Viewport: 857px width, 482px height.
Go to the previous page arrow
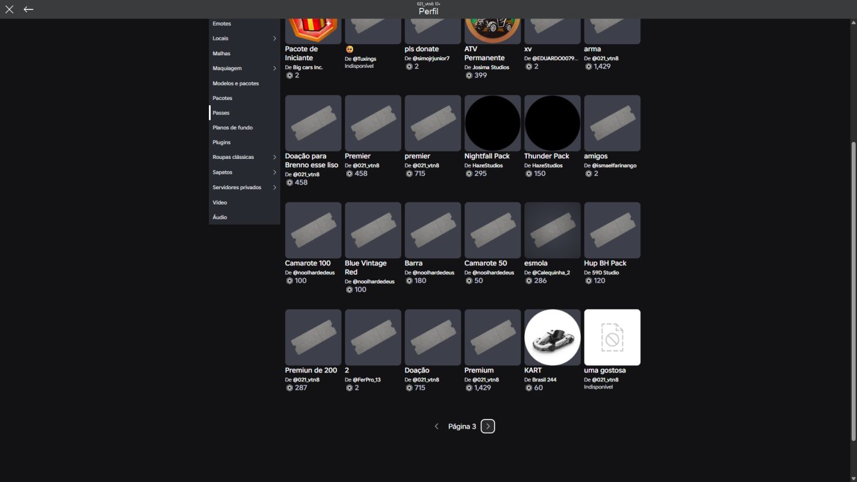[x=437, y=427]
